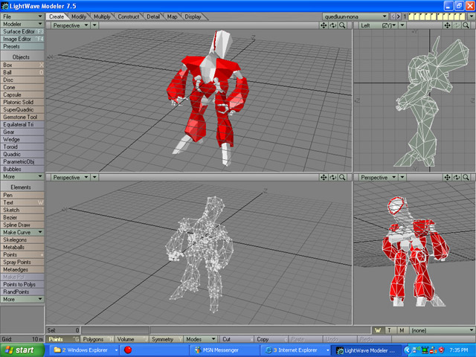This screenshot has width=476, height=357.
Task: Click the pan icon in the top-left Perspective viewport
Action: point(324,25)
